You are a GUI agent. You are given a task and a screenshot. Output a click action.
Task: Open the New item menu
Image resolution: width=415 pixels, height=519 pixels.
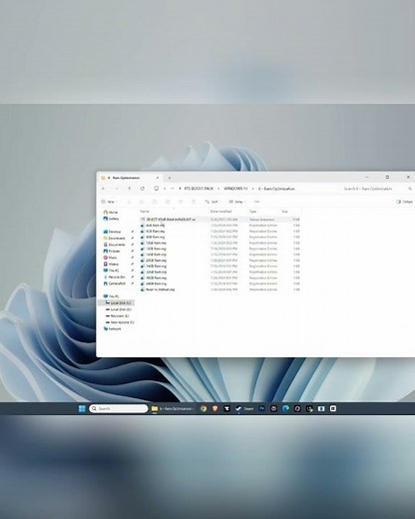click(x=109, y=202)
